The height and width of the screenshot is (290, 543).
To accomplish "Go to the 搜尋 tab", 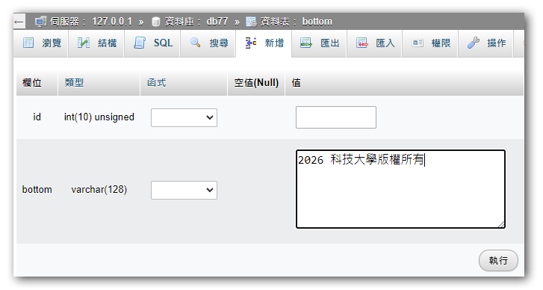I will pos(208,43).
